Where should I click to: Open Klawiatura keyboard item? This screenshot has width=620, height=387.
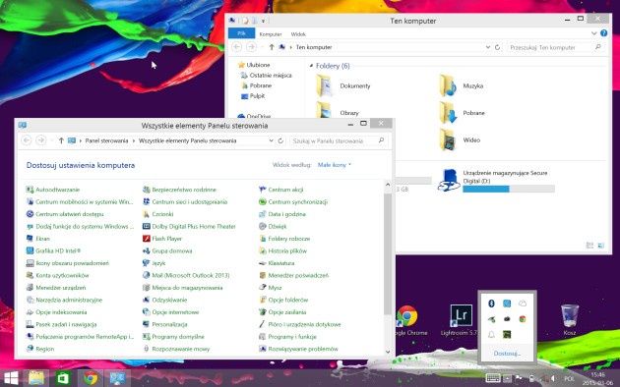[x=277, y=263]
